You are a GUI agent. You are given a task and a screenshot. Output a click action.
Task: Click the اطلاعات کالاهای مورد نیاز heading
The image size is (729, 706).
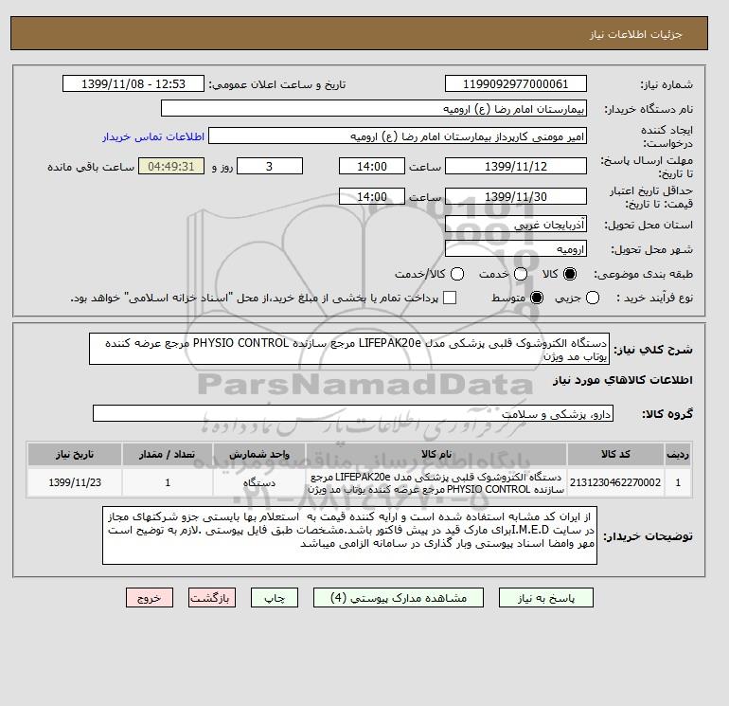pyautogui.click(x=623, y=380)
